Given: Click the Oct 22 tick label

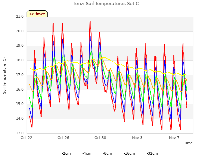Looking at the screenshot, I should pos(26,138).
